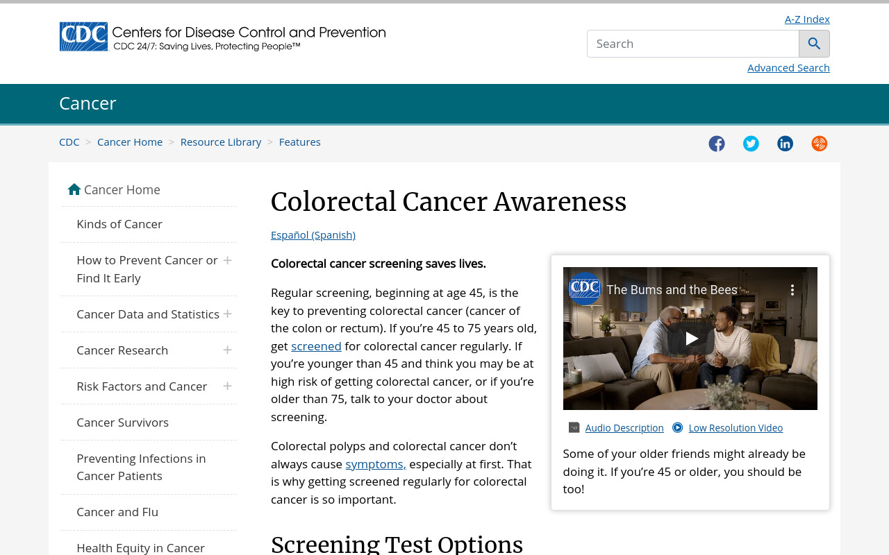Switch to Español (Spanish) version

coord(313,234)
